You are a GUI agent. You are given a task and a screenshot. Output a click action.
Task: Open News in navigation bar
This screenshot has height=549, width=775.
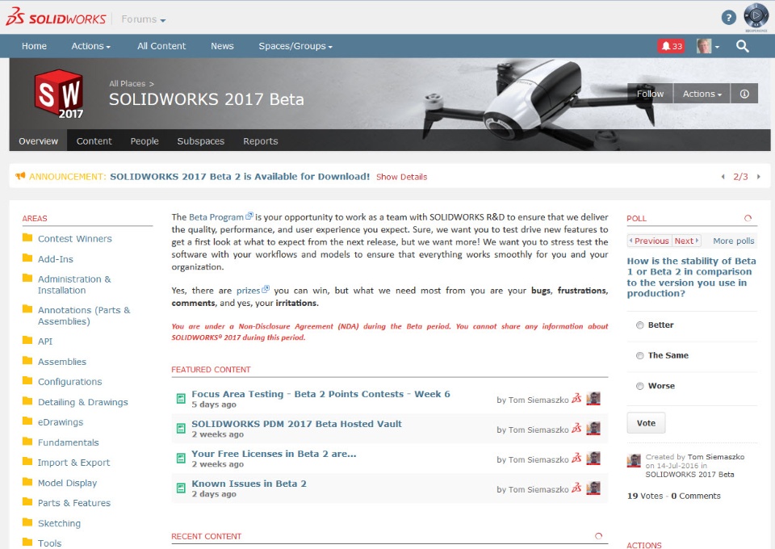tap(223, 46)
